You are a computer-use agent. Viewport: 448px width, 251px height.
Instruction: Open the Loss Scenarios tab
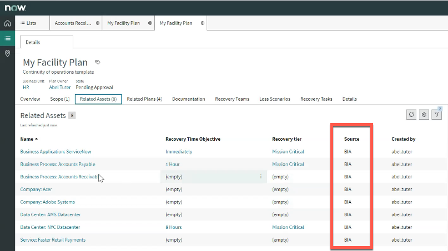click(275, 99)
